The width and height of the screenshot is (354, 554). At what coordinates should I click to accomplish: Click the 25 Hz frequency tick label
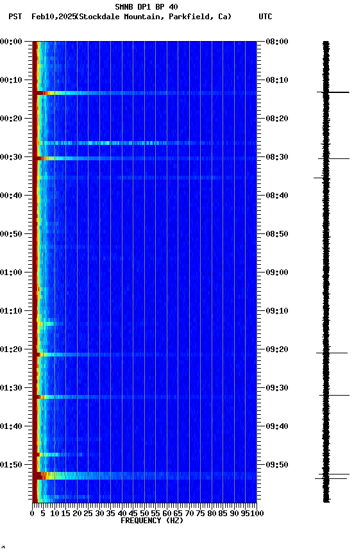tap(88, 514)
